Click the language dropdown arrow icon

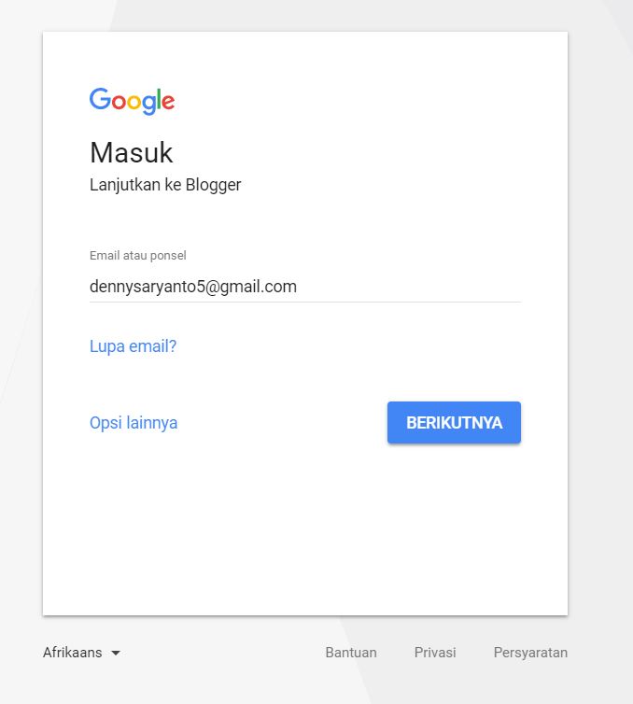[116, 653]
